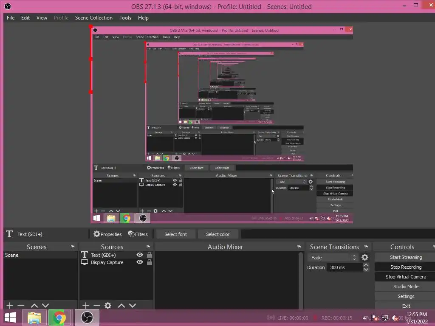The image size is (435, 326).
Task: Open the File menu
Action: pos(11,18)
